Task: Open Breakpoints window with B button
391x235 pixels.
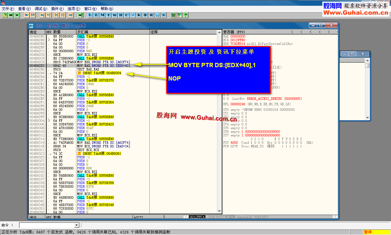Action: coord(145,15)
